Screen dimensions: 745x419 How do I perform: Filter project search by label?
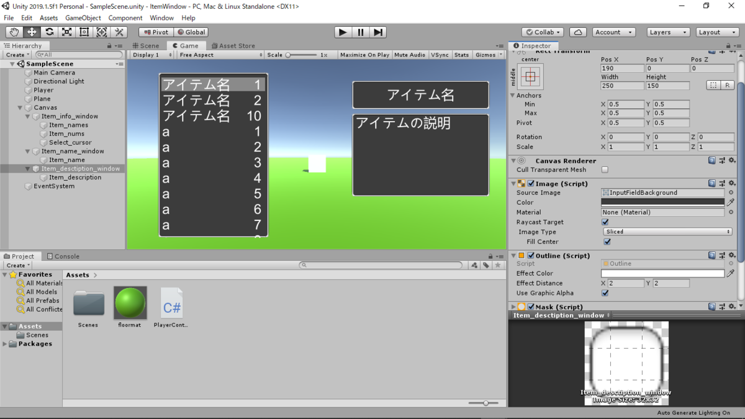(486, 265)
